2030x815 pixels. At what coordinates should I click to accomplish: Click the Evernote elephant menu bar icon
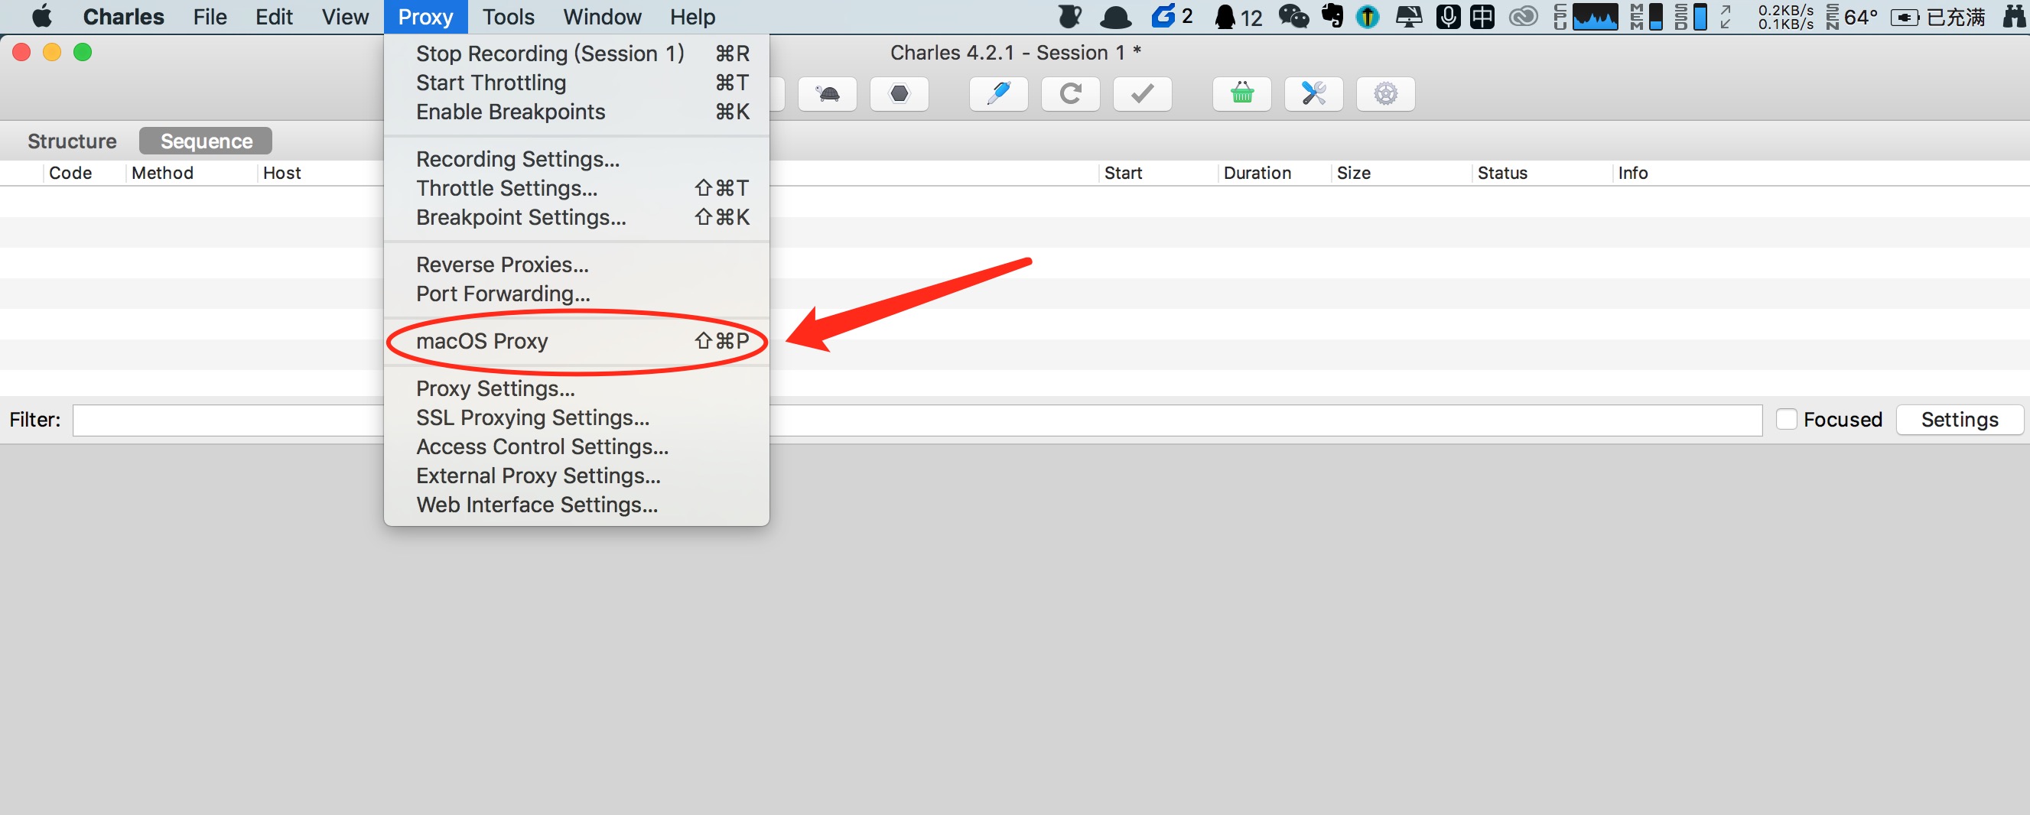pyautogui.click(x=1332, y=17)
